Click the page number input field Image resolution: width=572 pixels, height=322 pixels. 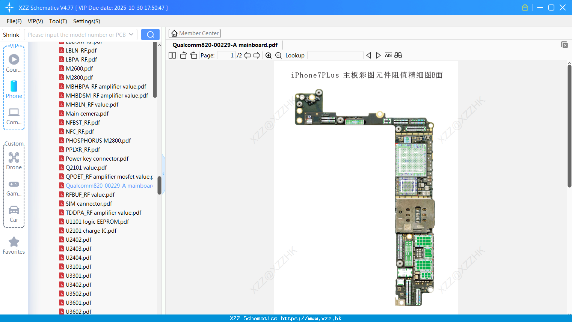[x=226, y=56]
